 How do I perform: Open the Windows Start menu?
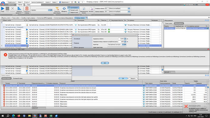pyautogui.click(x=3, y=116)
